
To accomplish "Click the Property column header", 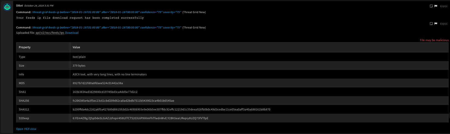I will pos(25,47).
